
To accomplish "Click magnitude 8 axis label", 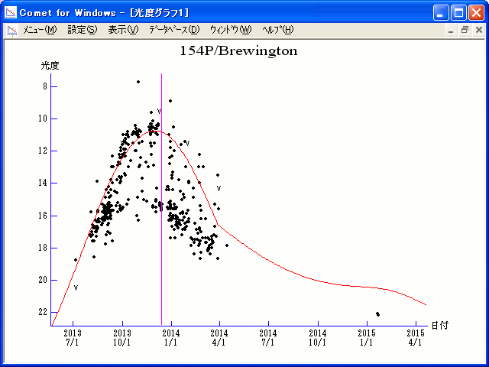I will click(x=45, y=86).
